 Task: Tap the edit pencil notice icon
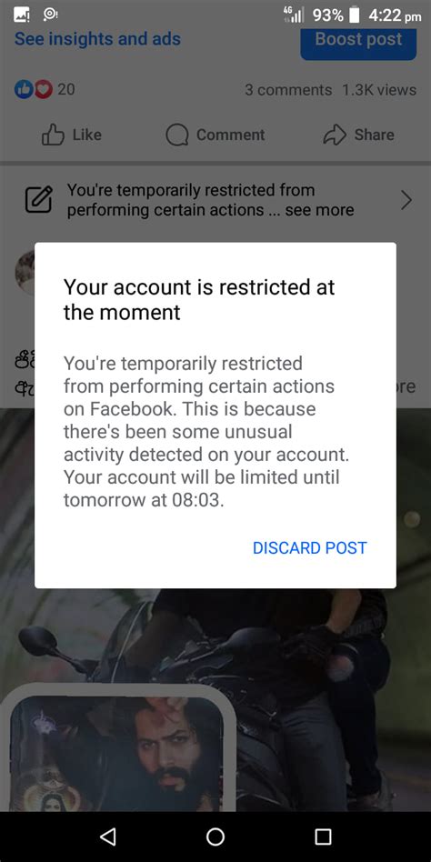pos(40,199)
